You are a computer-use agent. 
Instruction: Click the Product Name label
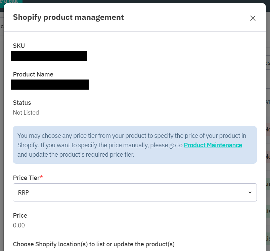(x=33, y=74)
